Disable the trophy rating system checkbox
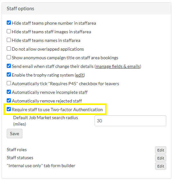The height and width of the screenshot is (180, 173). (9, 75)
